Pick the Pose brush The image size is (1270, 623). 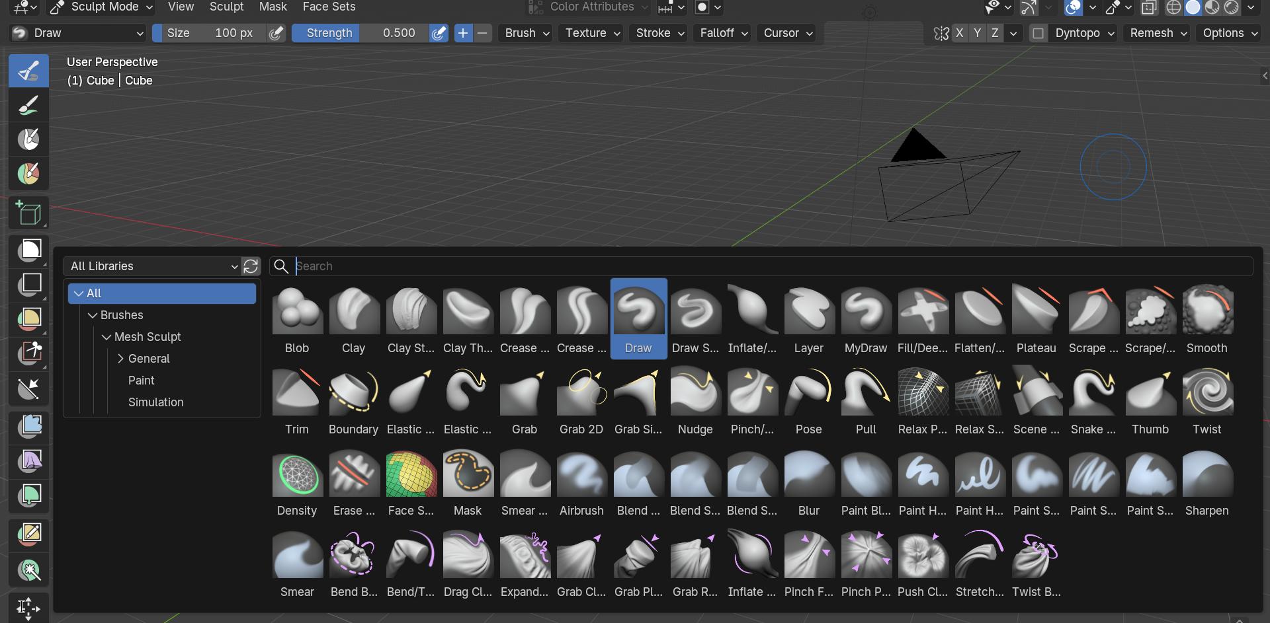[x=809, y=400]
